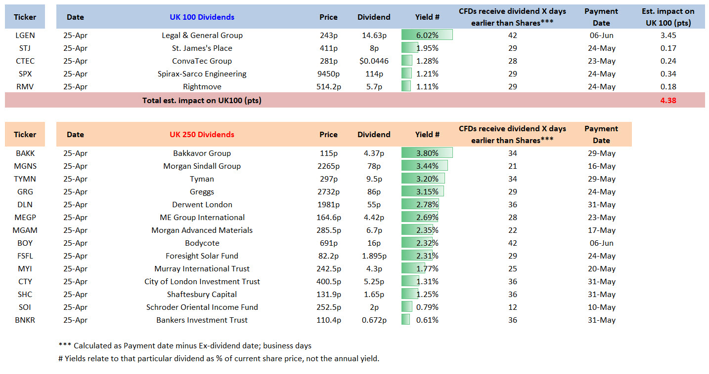Select the 3.45 impact cell
The height and width of the screenshot is (374, 709).
[x=668, y=35]
